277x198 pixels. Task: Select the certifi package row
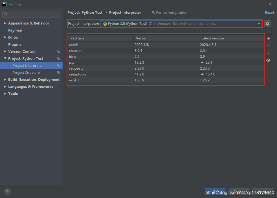pos(166,45)
